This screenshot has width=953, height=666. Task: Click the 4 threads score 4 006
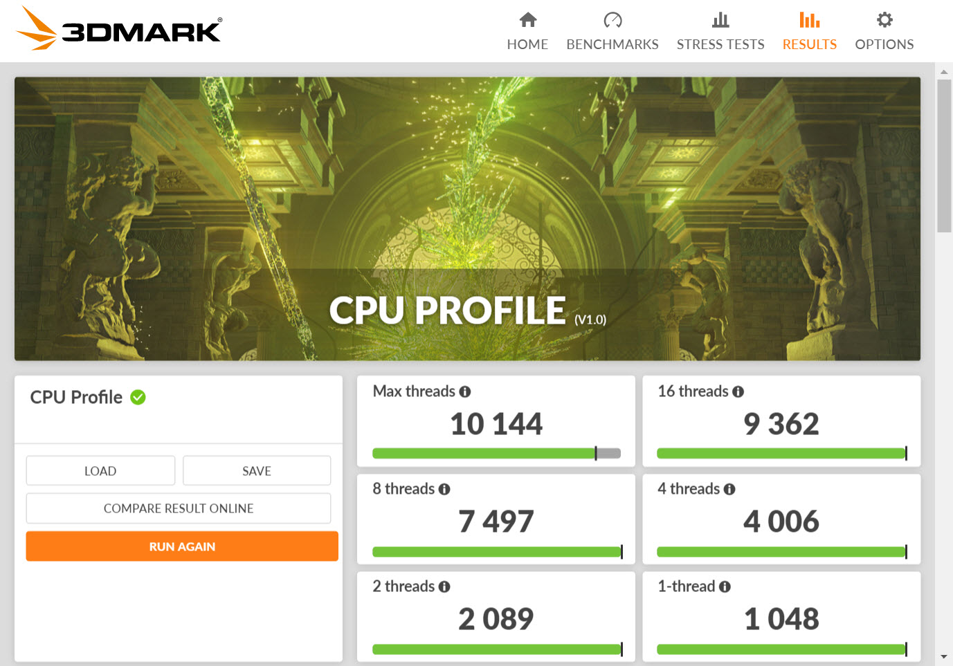[781, 521]
